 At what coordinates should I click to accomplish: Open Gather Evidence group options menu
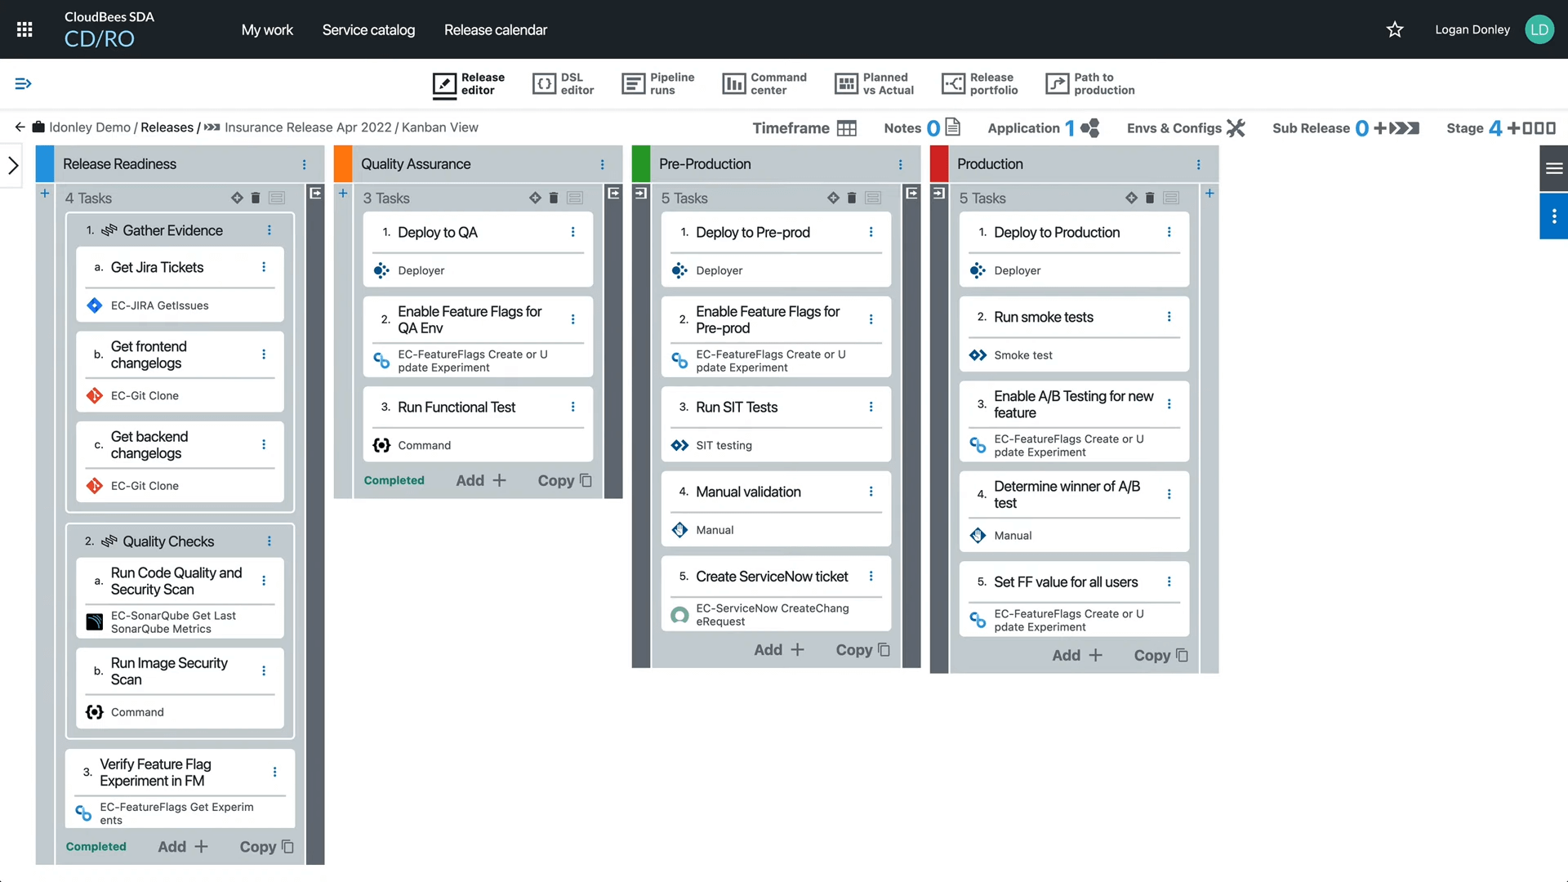coord(269,230)
